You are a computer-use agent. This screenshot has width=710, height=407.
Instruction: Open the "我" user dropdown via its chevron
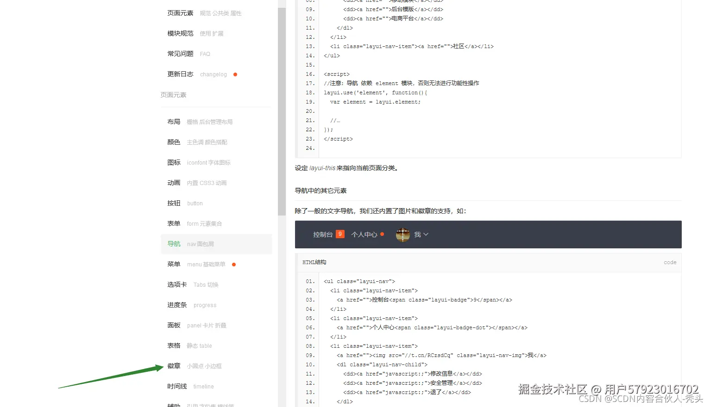[426, 234]
